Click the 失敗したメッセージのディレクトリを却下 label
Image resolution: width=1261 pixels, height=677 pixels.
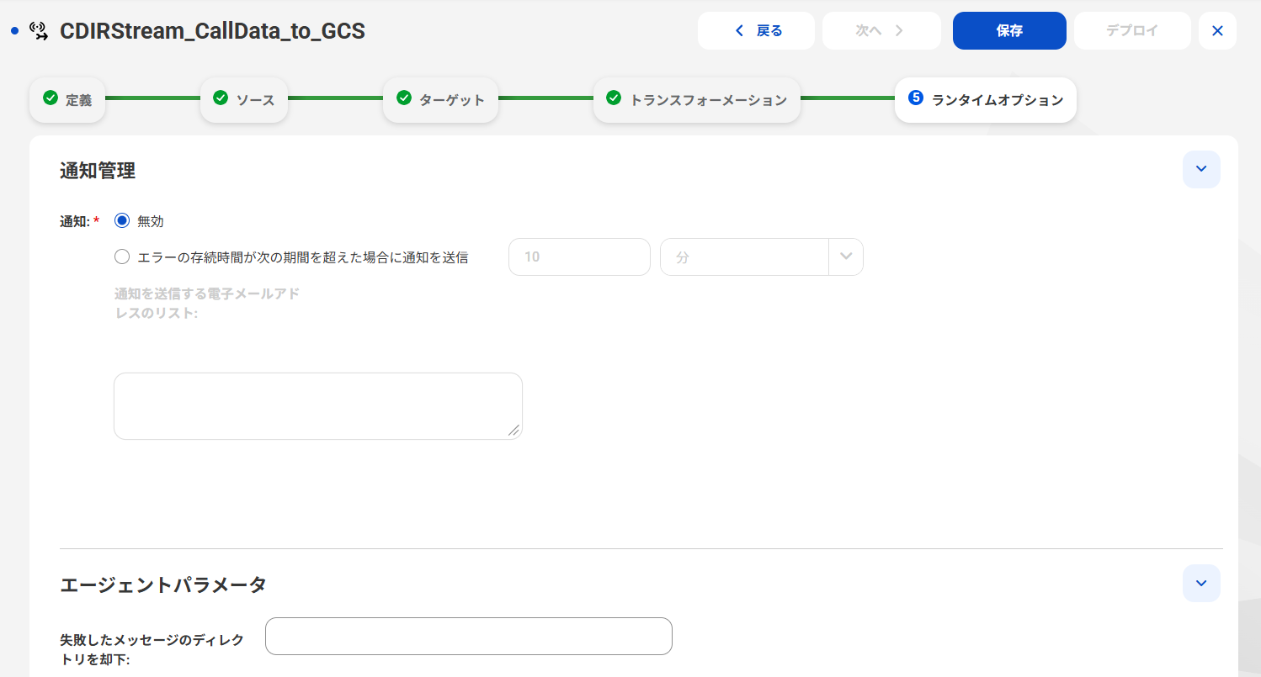pos(152,649)
